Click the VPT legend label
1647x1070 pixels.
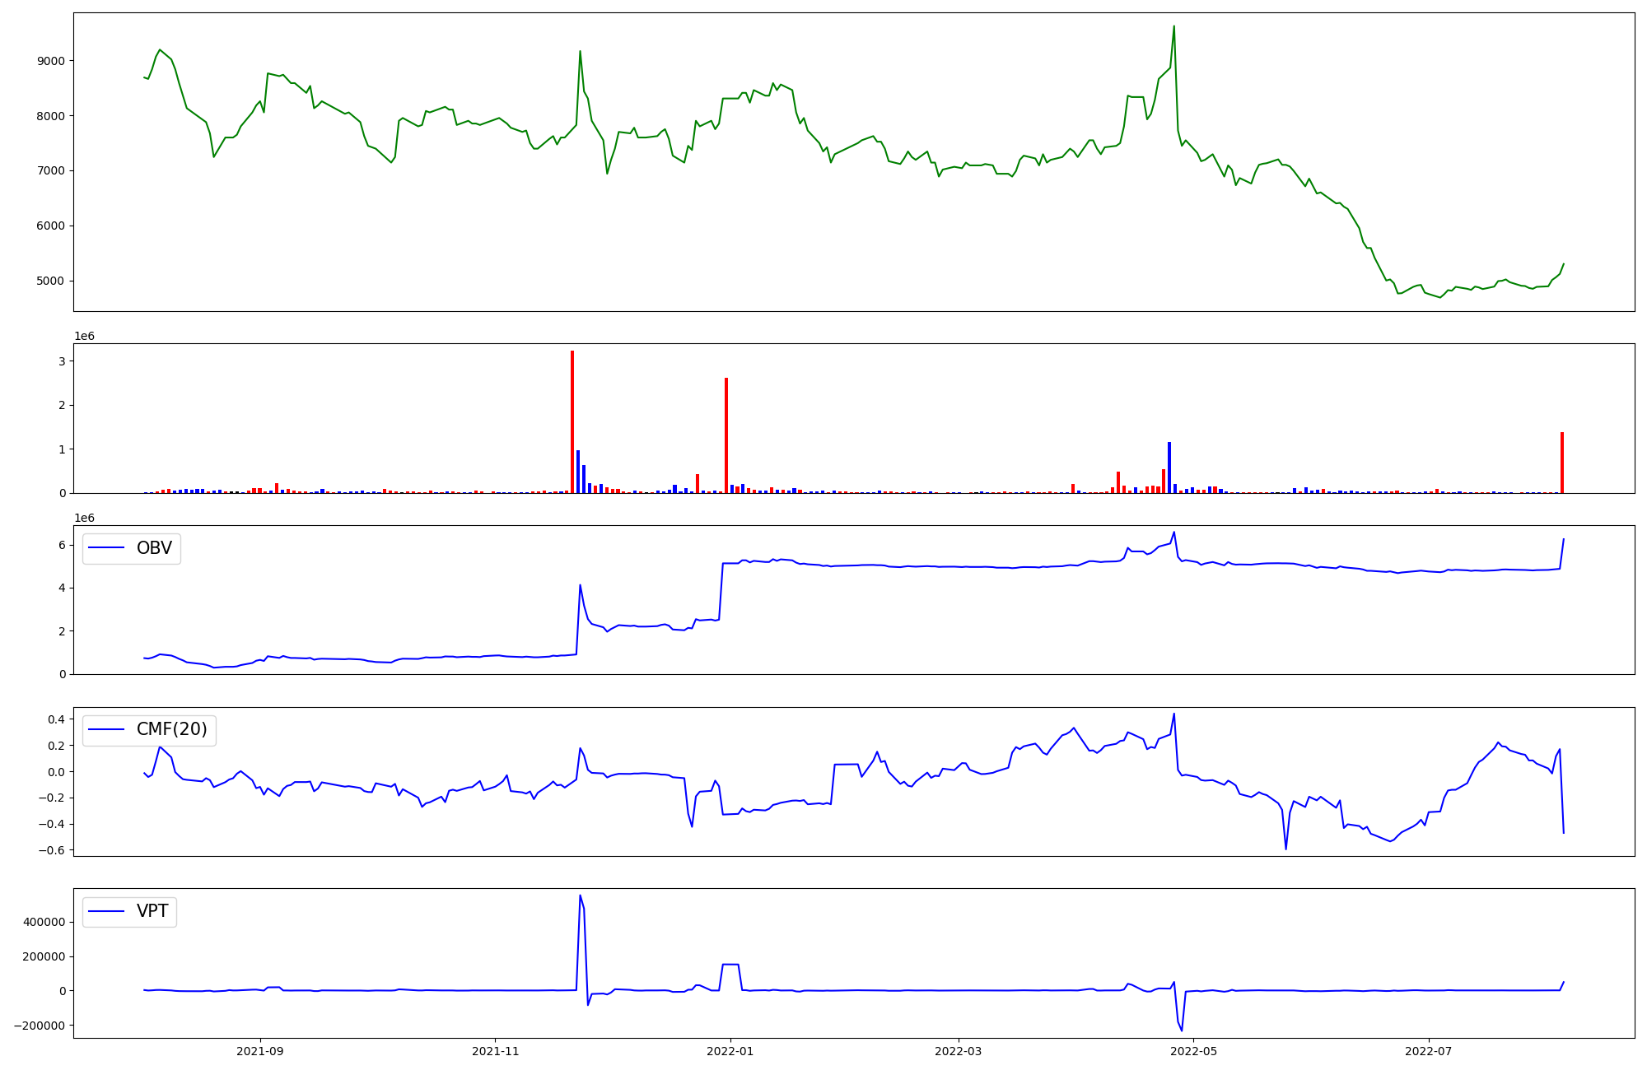click(152, 911)
